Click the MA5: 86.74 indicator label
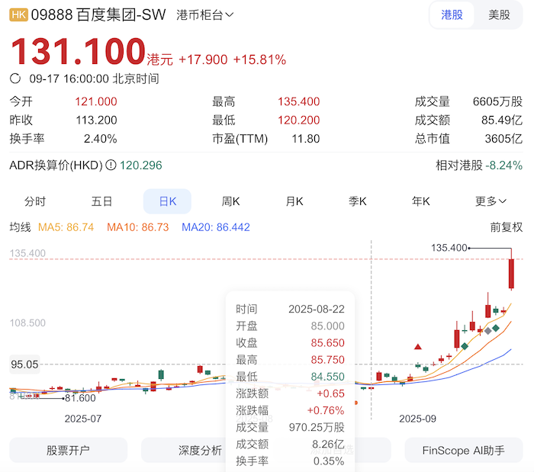Image resolution: width=534 pixels, height=472 pixels. (66, 227)
